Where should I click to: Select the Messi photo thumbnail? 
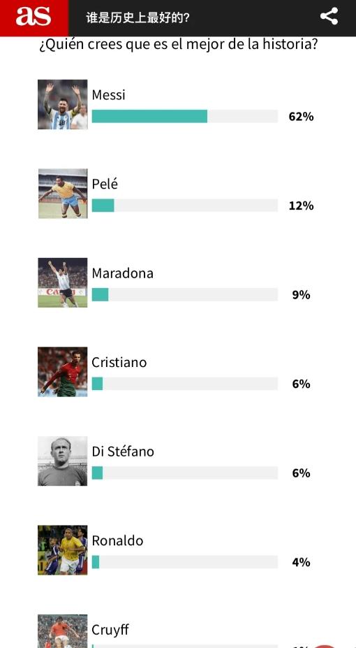pyautogui.click(x=63, y=105)
